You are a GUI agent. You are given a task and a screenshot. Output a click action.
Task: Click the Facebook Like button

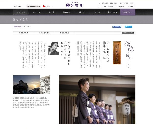(x=117, y=27)
